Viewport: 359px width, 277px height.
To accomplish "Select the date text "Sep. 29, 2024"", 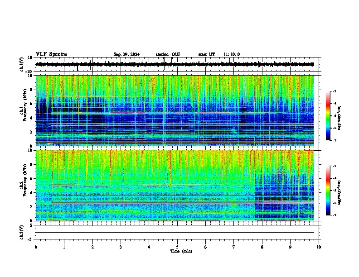I will click(x=126, y=54).
